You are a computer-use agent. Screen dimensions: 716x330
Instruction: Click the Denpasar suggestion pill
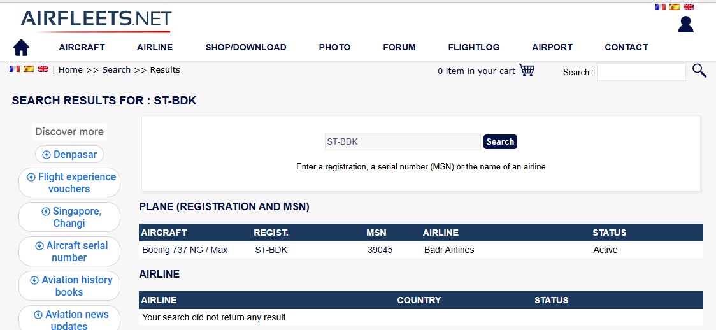point(69,154)
